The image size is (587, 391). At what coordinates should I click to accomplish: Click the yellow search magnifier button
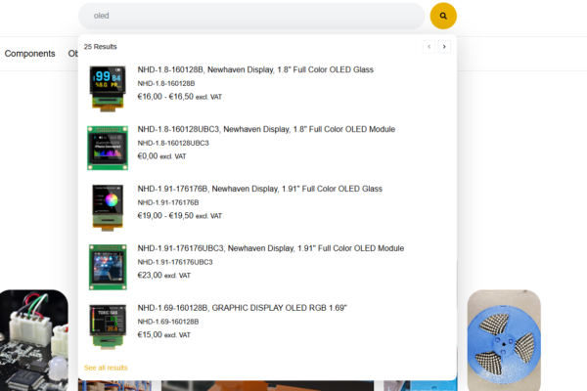point(443,16)
